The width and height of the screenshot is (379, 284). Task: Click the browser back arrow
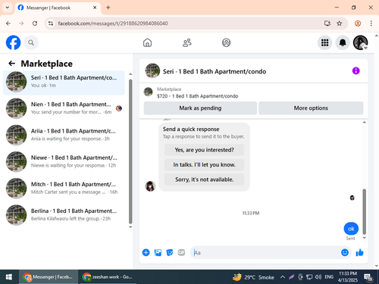click(8, 23)
